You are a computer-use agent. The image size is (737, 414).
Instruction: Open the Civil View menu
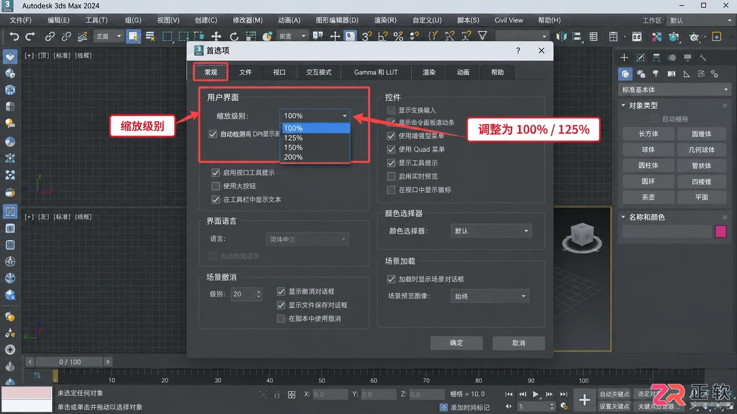point(509,20)
